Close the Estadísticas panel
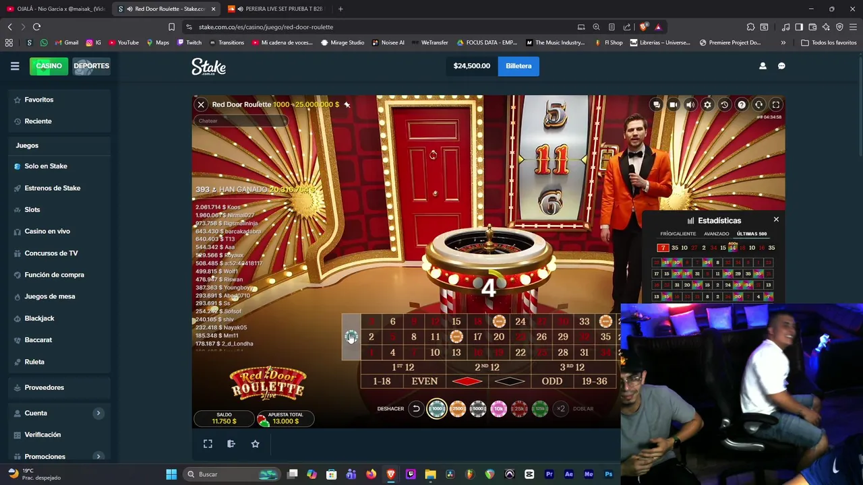This screenshot has height=485, width=863. [776, 220]
